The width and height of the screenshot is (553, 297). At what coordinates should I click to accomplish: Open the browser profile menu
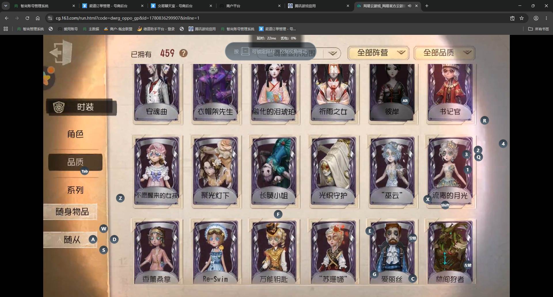[536, 18]
